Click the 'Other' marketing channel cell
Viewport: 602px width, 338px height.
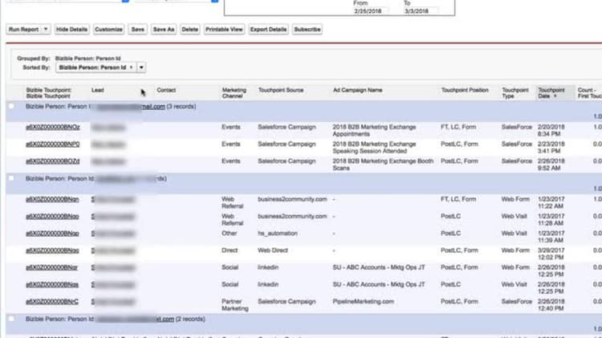[x=229, y=233]
